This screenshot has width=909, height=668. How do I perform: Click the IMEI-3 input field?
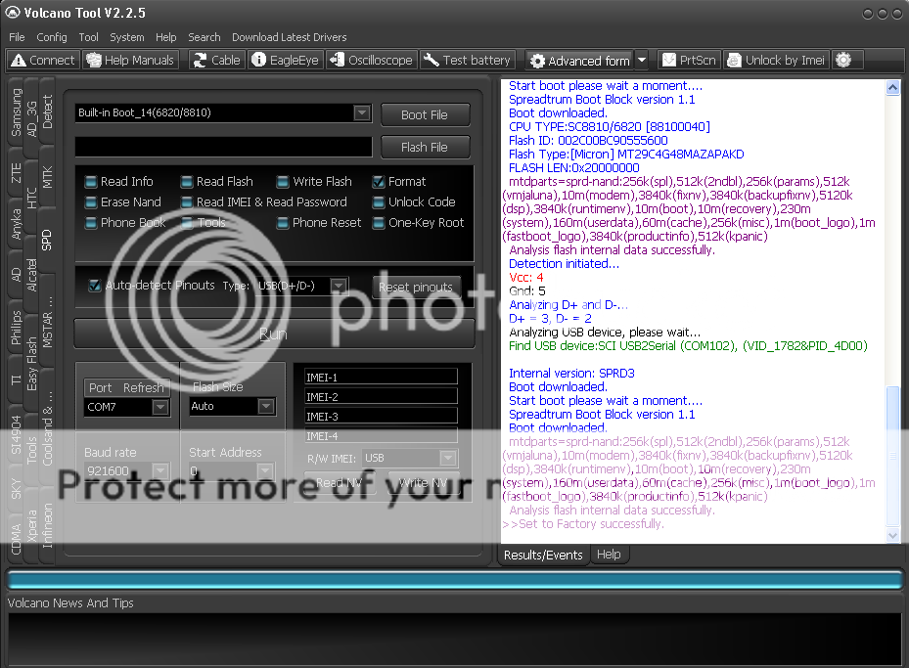click(x=381, y=417)
